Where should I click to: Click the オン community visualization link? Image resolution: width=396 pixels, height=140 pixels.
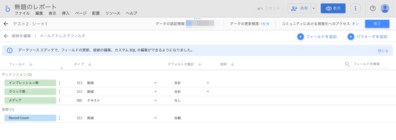(355, 24)
